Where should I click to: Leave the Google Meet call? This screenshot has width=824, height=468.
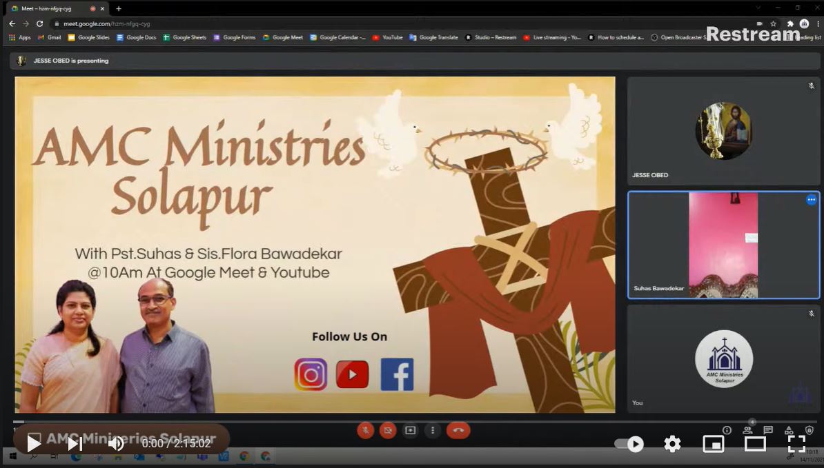click(458, 431)
